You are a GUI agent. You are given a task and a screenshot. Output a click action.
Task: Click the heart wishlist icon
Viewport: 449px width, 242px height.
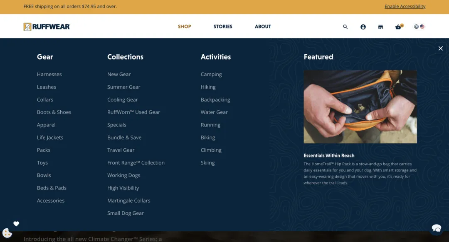16,224
